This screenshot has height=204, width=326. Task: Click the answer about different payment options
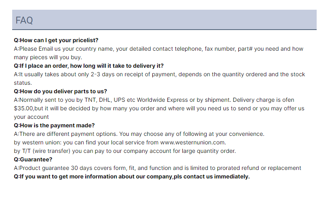point(139,134)
